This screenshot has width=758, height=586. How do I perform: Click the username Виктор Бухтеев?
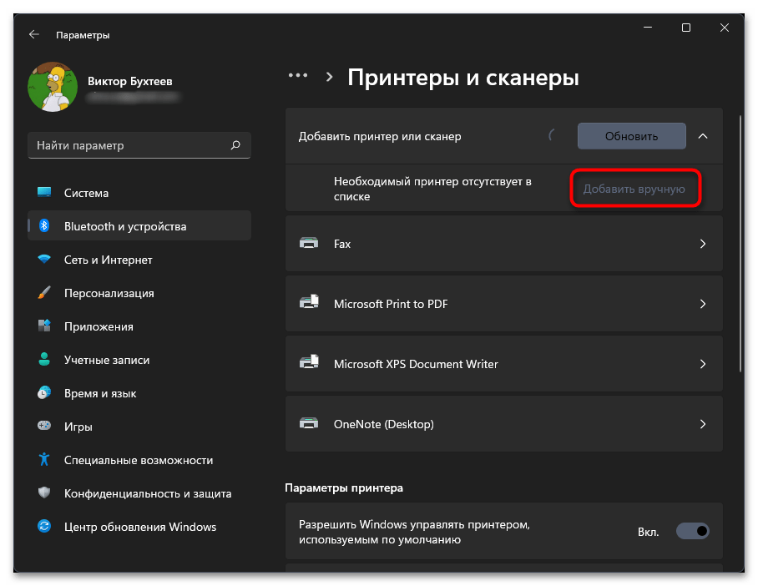129,81
